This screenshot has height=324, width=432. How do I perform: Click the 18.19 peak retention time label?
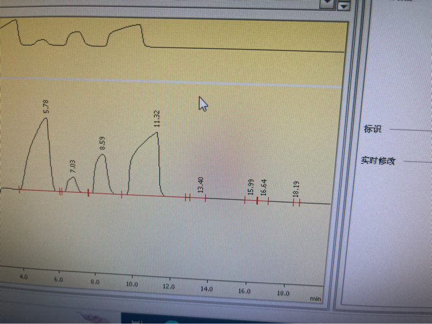tap(295, 189)
